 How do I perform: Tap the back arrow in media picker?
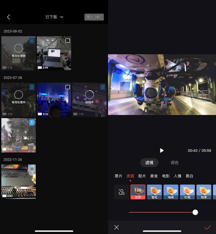pyautogui.click(x=9, y=17)
